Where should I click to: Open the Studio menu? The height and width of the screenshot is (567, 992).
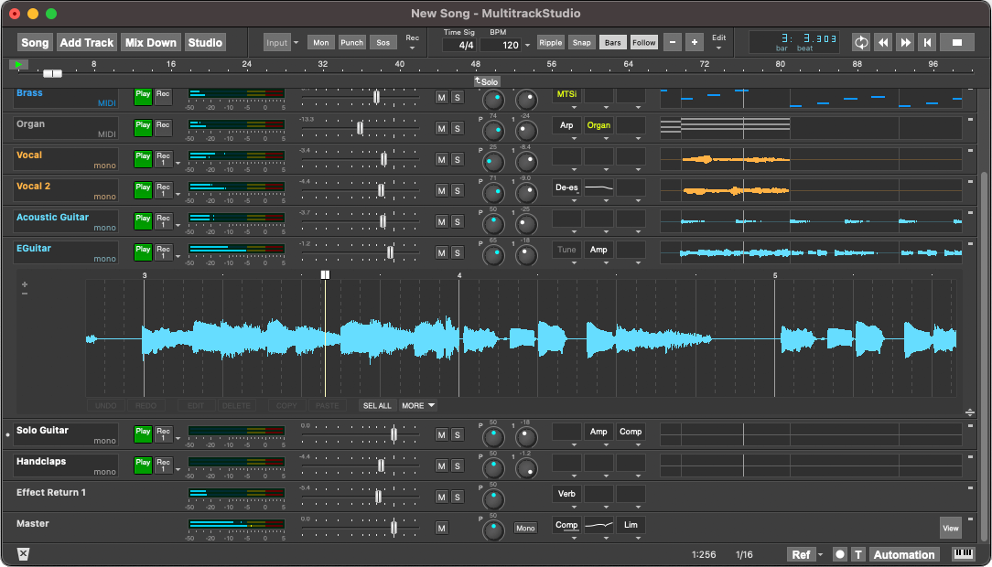[x=205, y=42]
